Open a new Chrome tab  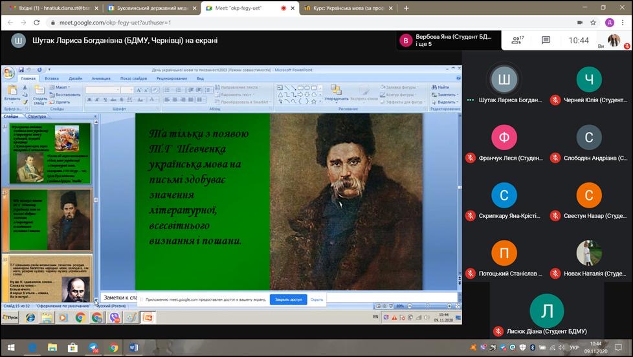click(x=406, y=8)
